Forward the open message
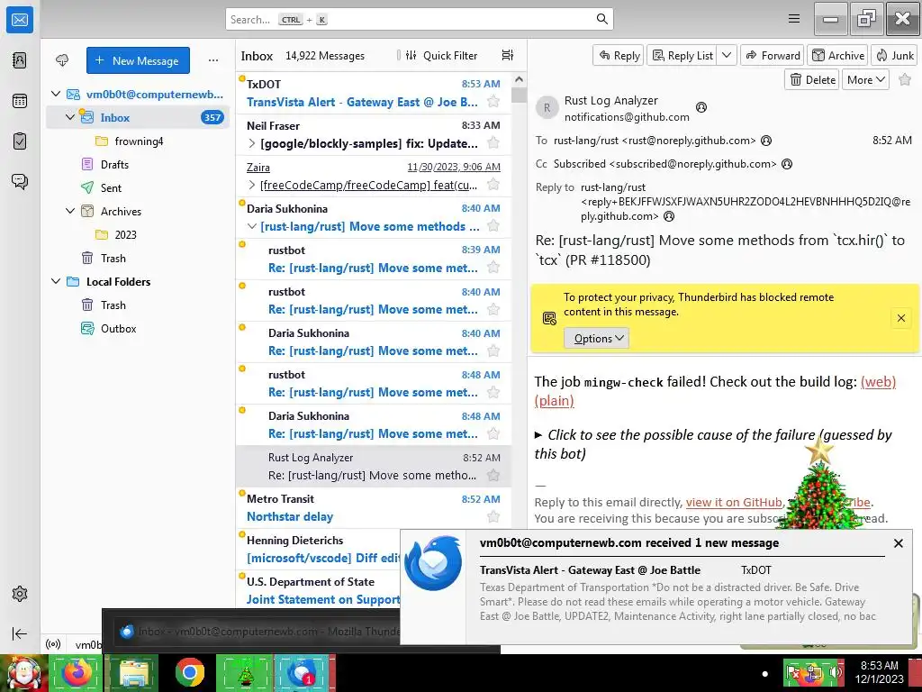The height and width of the screenshot is (692, 922). click(773, 55)
